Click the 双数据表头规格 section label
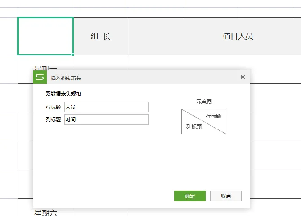 63,94
